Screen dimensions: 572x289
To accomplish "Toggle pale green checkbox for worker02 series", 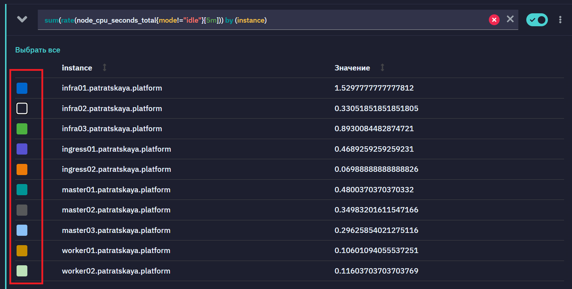I will click(x=22, y=271).
